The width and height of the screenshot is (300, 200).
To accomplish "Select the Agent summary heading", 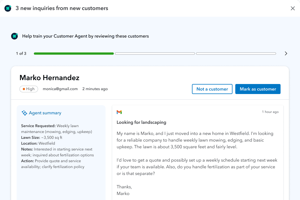I will coord(45,113).
